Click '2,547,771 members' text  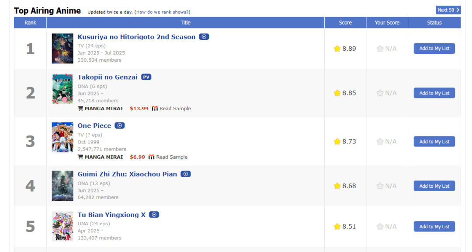tap(102, 149)
